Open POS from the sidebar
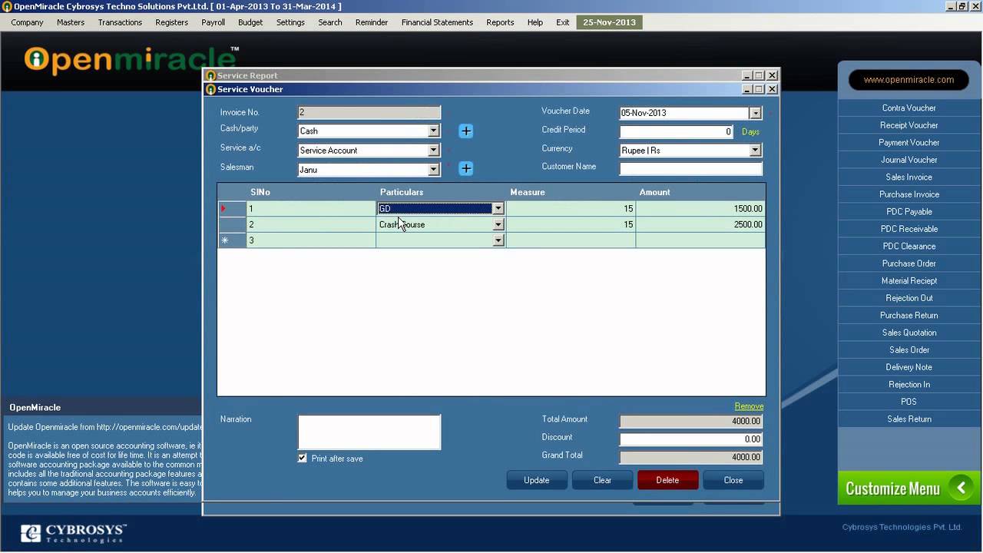 pyautogui.click(x=909, y=402)
